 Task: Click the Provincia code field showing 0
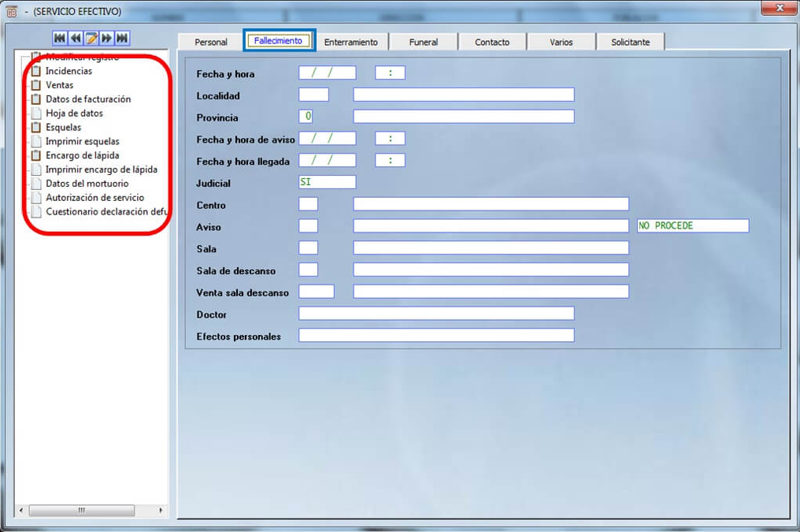coord(306,117)
